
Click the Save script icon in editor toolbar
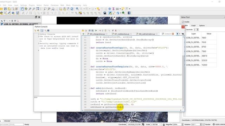(90, 30)
